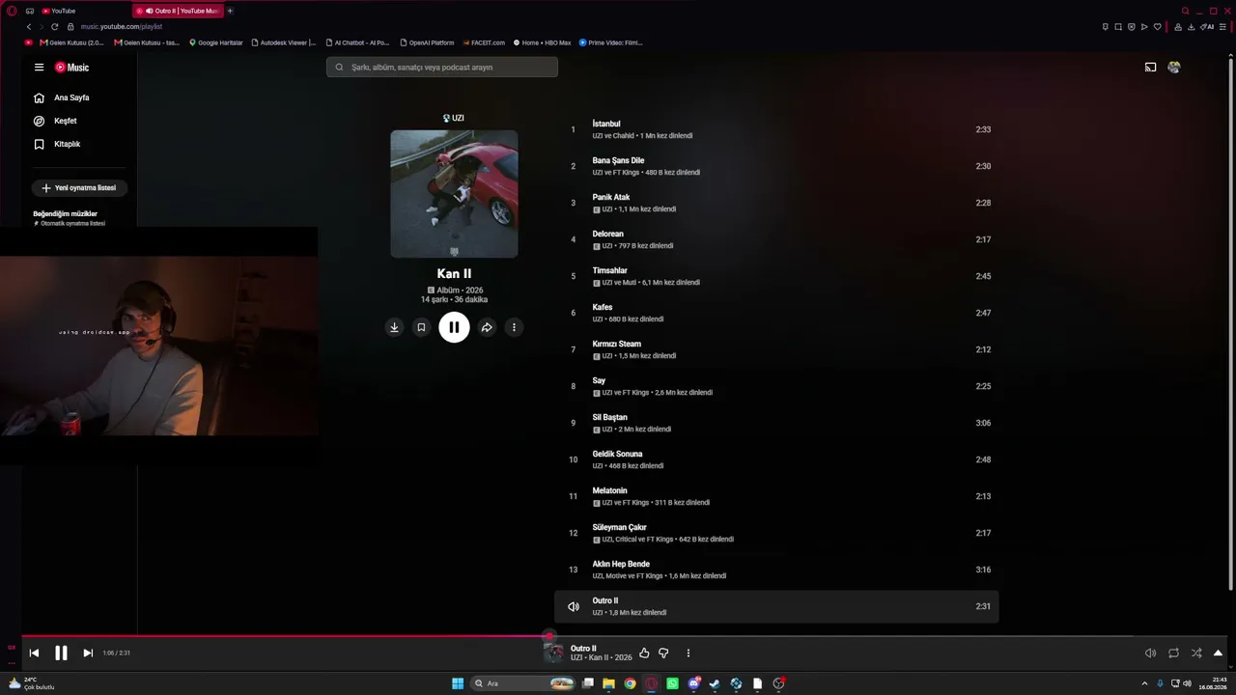Open the FACEIT.com bookmark
Viewport: 1236px width, 695px height.
pyautogui.click(x=485, y=42)
